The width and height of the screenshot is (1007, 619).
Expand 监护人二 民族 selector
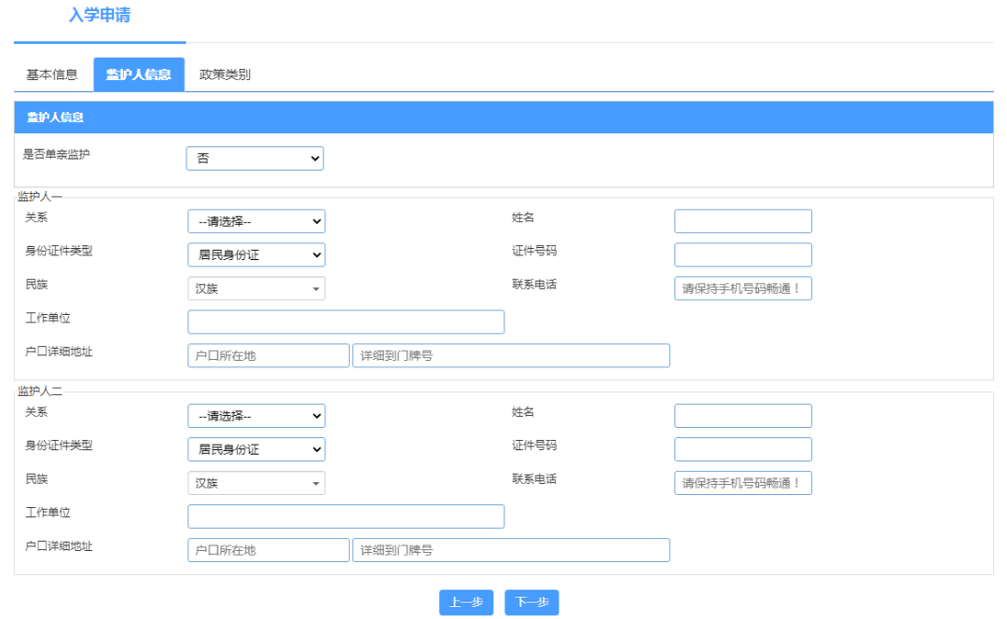tap(256, 483)
